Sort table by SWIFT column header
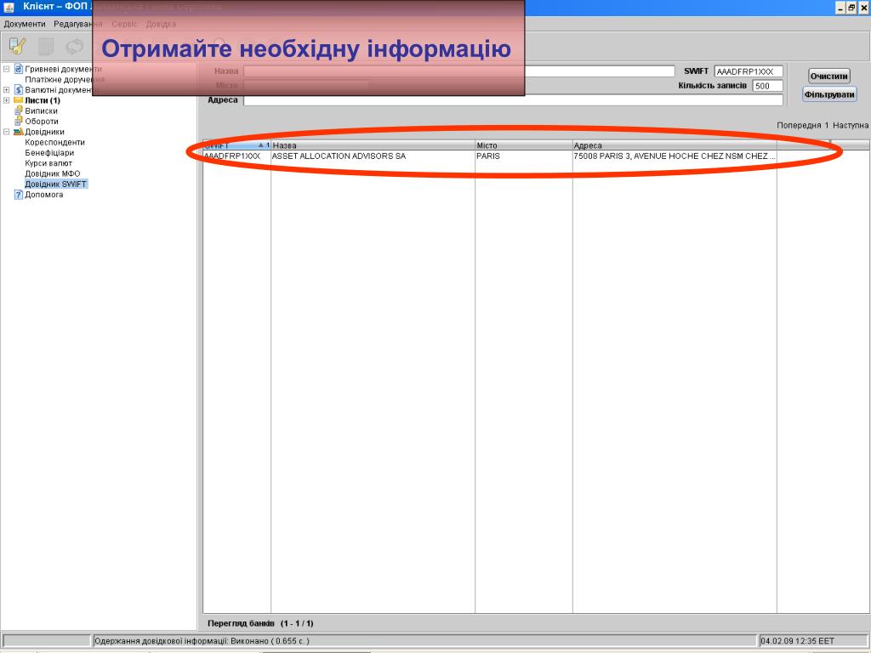 coord(236,145)
